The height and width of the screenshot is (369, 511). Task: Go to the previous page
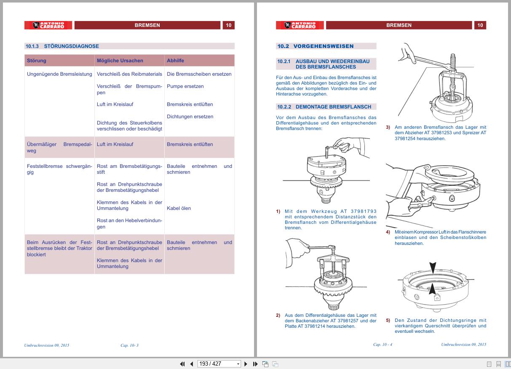[191, 364]
